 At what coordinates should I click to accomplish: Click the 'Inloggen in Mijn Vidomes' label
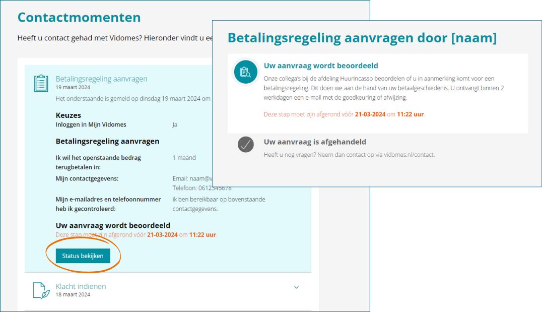[x=91, y=124]
